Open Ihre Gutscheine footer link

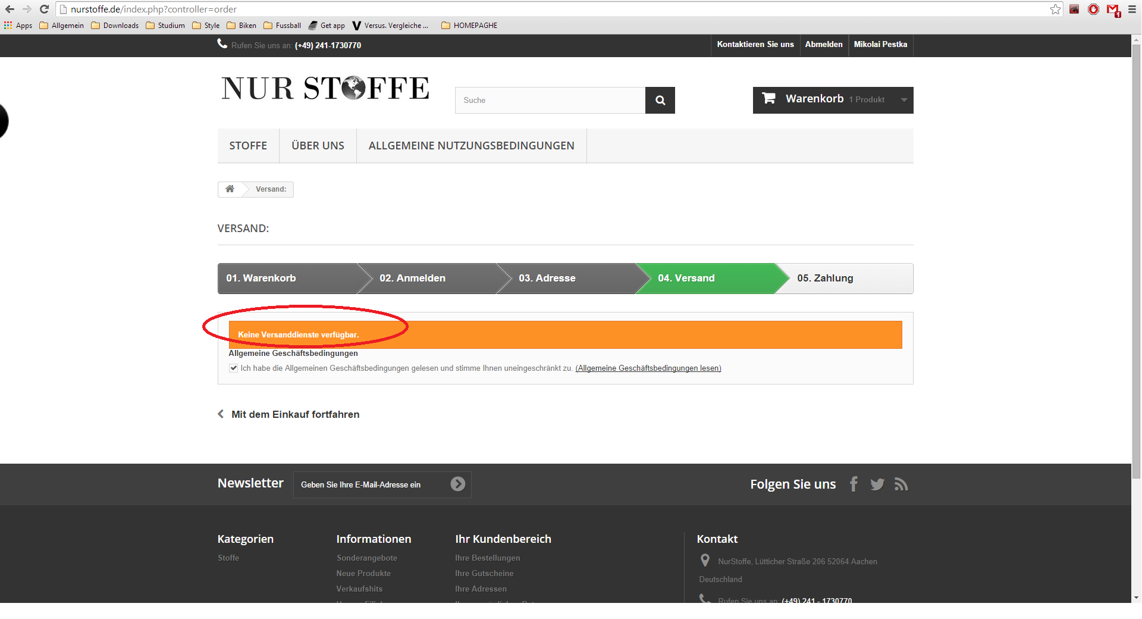pyautogui.click(x=484, y=573)
